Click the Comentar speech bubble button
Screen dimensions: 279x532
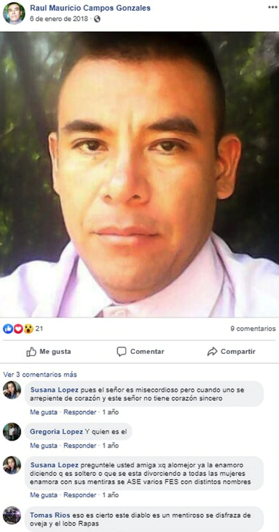[141, 352]
